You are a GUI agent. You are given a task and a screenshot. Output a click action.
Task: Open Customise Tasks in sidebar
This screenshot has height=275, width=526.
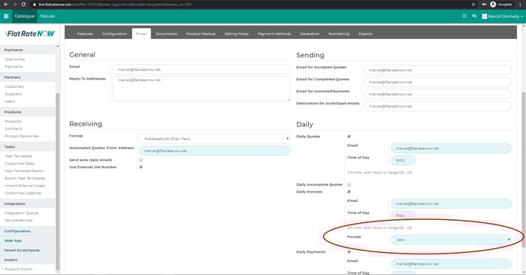[x=19, y=163]
